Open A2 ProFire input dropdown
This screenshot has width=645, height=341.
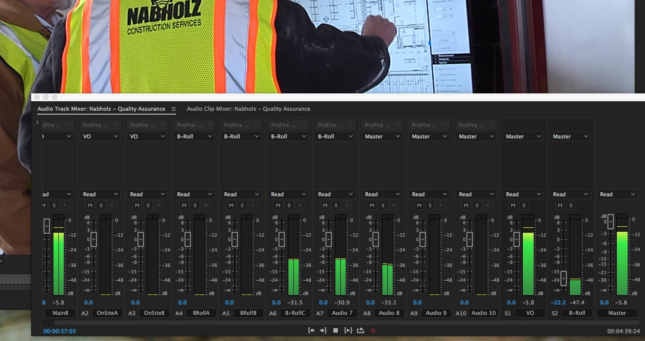tap(100, 125)
